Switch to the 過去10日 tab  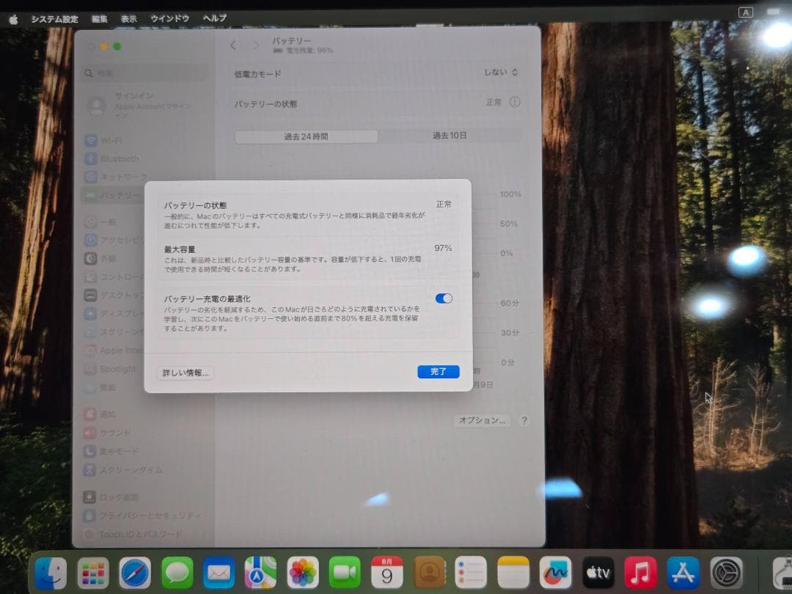point(450,136)
